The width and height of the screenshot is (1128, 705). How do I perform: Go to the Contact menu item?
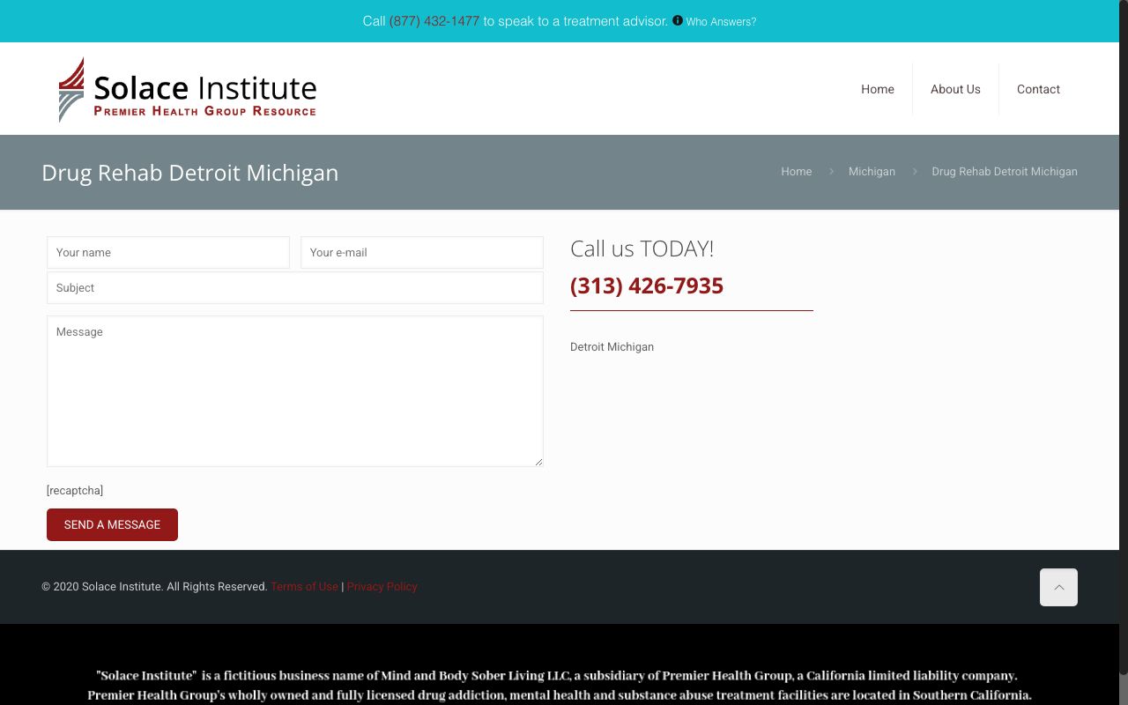1038,89
